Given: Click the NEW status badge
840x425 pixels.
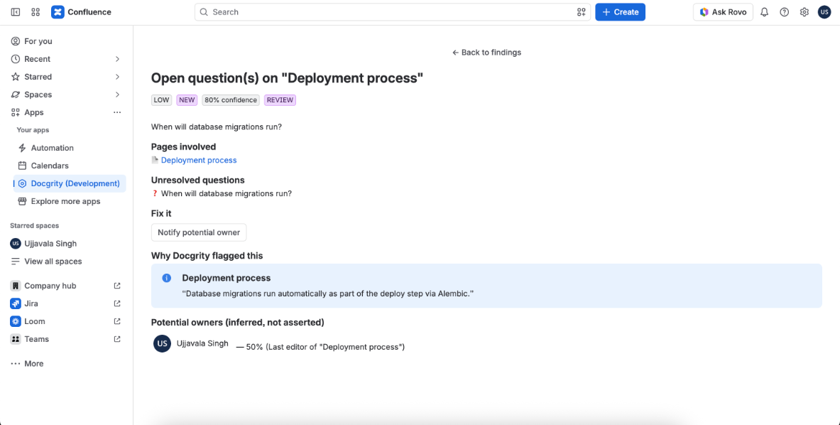Looking at the screenshot, I should click(187, 100).
